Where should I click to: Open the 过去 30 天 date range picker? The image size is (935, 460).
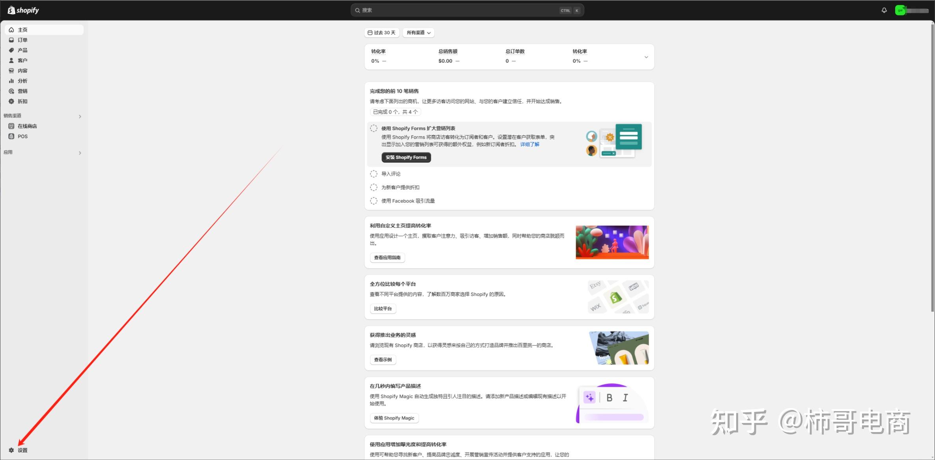click(382, 33)
